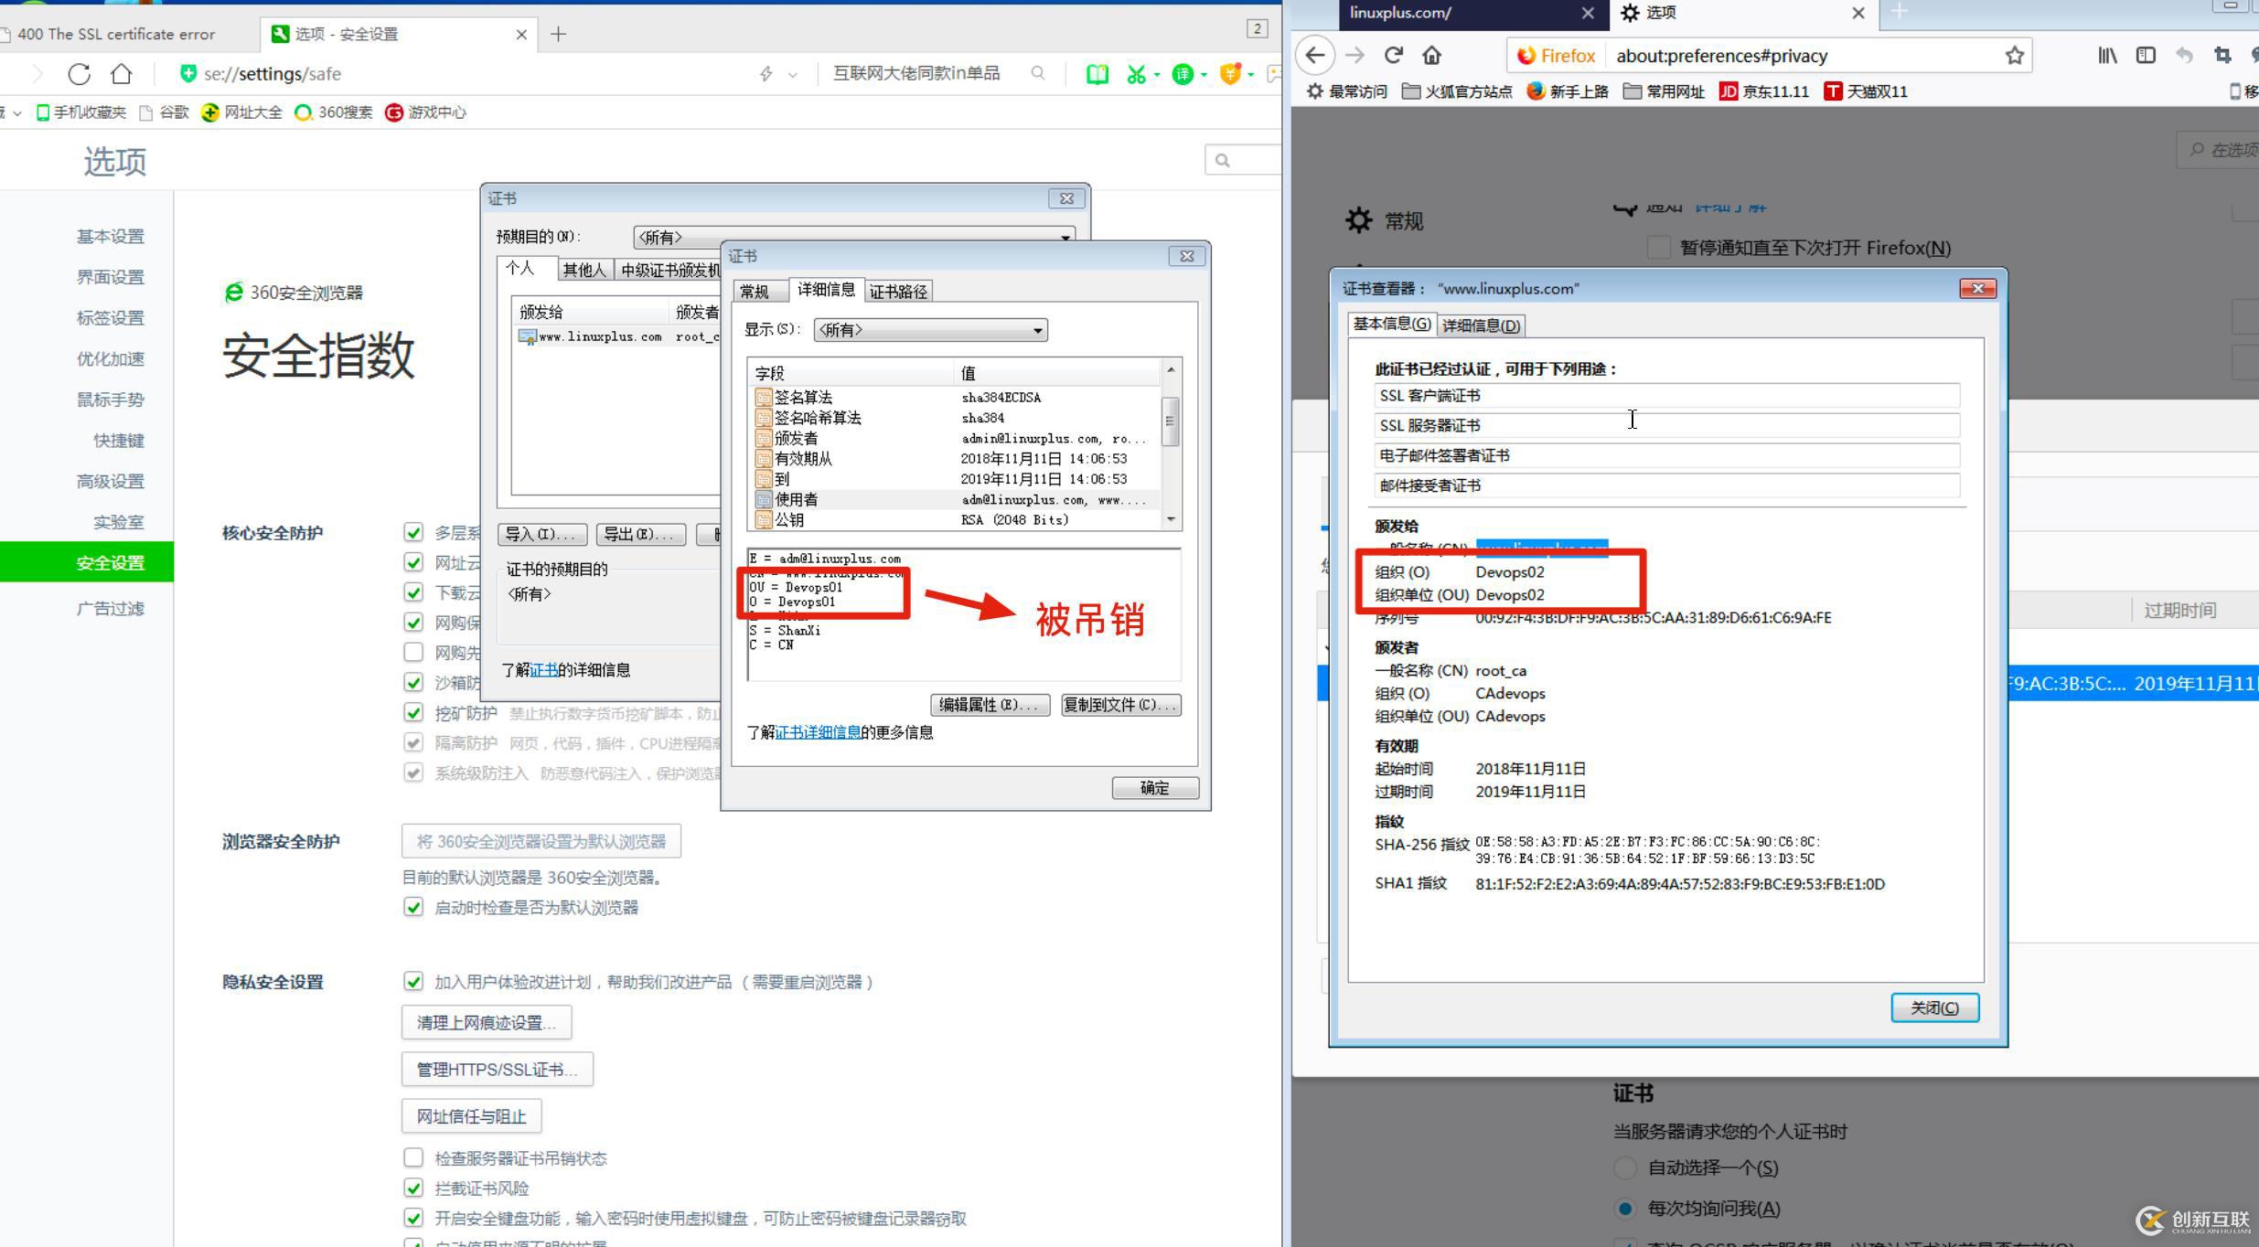This screenshot has height=1247, width=2259.
Task: Click 网址信任与阻止 button
Action: click(x=472, y=1116)
